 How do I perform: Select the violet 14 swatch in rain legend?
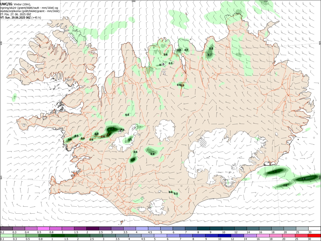click(250, 236)
